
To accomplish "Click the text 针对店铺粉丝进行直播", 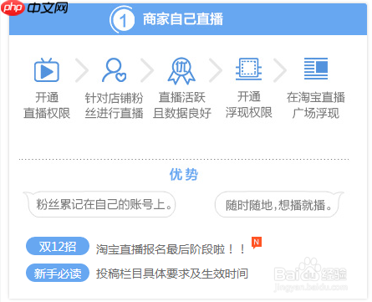I will point(114,105).
